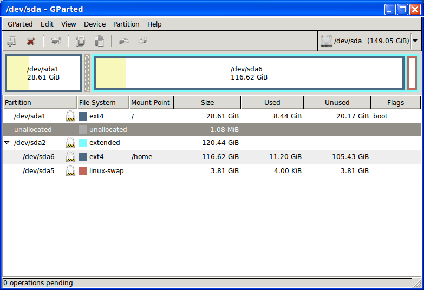Open the /dev/sda device selector dropdown
The width and height of the screenshot is (424, 290).
point(415,41)
